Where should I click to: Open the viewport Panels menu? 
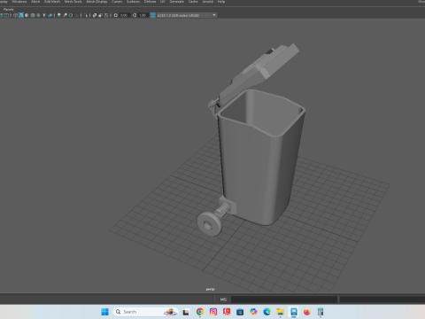[9, 10]
